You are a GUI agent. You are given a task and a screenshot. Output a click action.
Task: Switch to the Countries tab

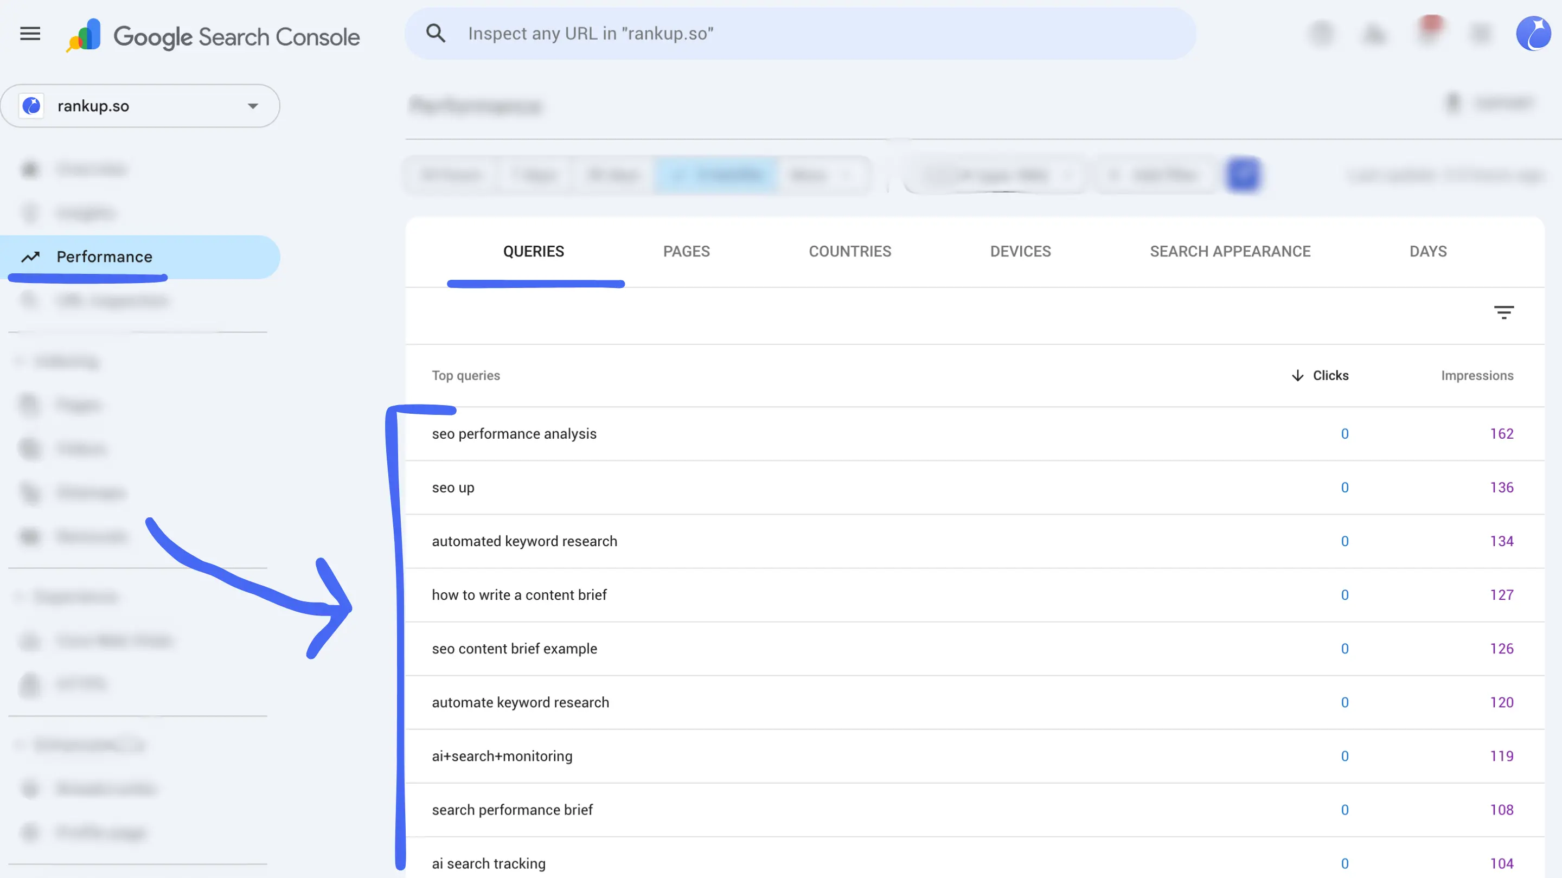point(849,252)
